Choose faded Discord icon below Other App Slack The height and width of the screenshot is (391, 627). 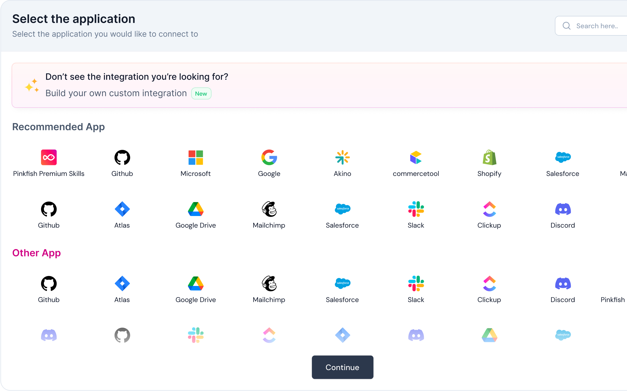tap(416, 335)
